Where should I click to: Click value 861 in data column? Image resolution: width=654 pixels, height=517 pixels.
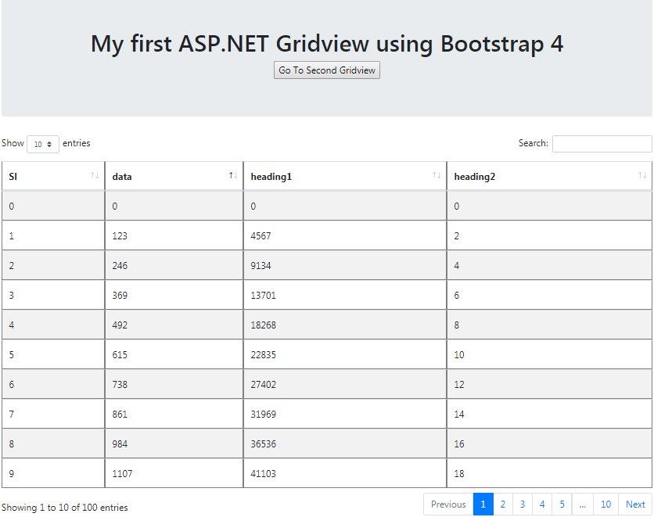click(174, 414)
